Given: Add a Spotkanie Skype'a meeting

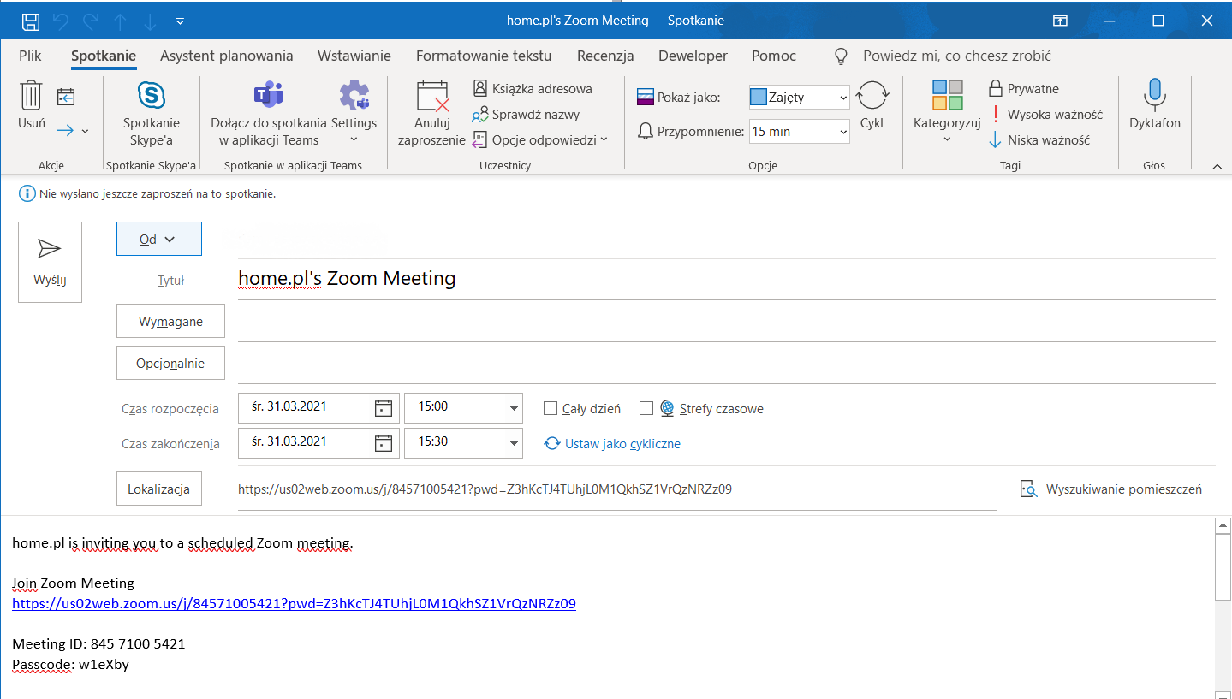Looking at the screenshot, I should 152,114.
